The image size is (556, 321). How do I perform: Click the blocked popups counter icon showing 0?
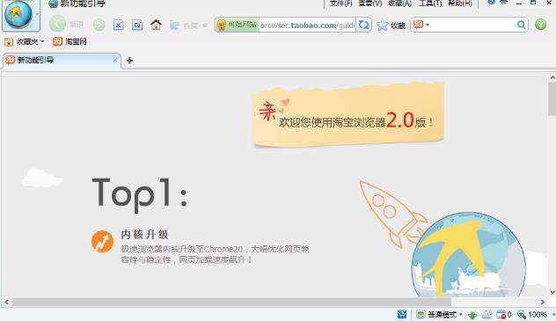pyautogui.click(x=504, y=314)
